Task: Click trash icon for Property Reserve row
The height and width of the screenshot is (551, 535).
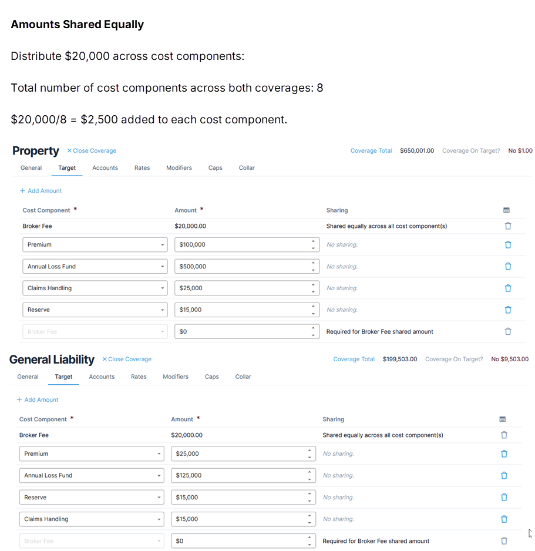Action: click(x=508, y=310)
